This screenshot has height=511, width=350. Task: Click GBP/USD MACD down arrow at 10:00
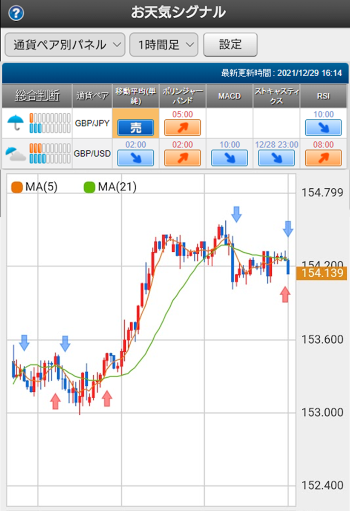(230, 158)
